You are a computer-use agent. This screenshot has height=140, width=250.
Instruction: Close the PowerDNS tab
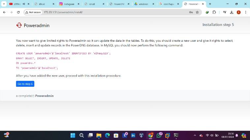click(129, 4)
